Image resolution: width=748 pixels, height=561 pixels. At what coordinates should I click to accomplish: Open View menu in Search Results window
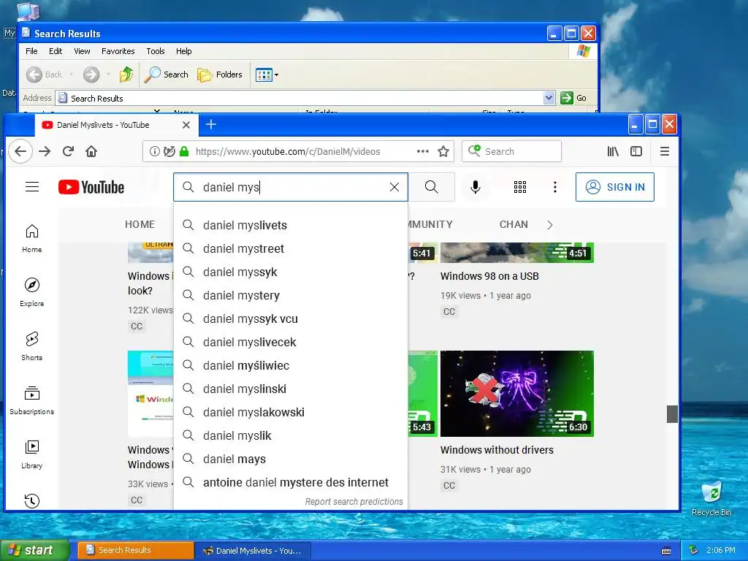82,51
